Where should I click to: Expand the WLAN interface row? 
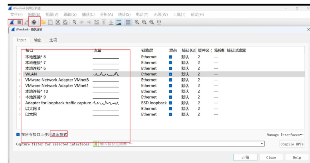pos(20,74)
